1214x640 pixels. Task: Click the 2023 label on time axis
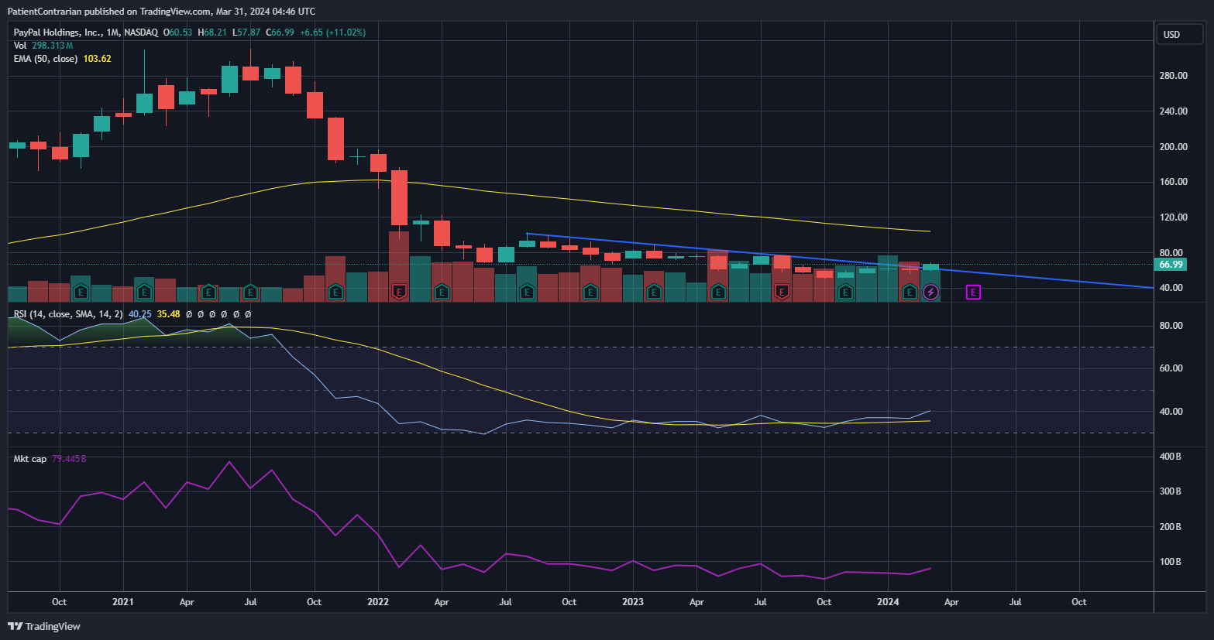pos(633,602)
